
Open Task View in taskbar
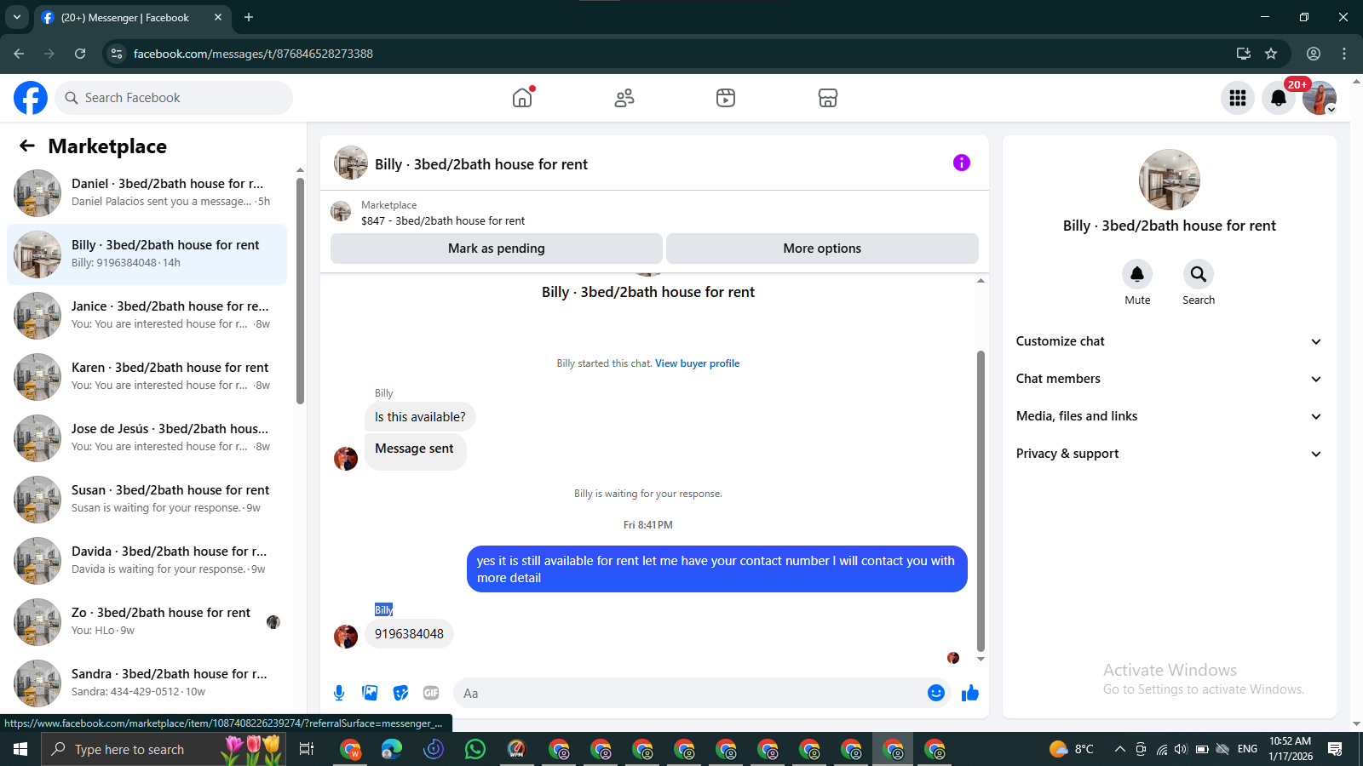click(307, 749)
